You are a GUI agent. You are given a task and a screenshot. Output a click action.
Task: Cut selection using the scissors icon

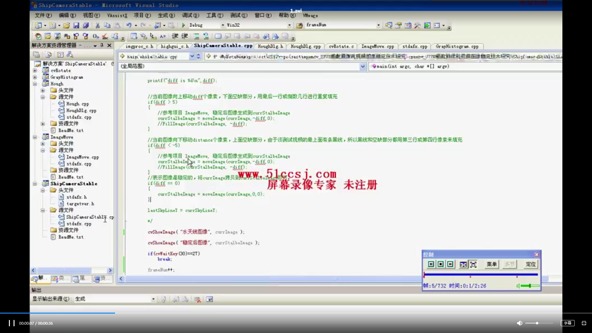(x=97, y=25)
